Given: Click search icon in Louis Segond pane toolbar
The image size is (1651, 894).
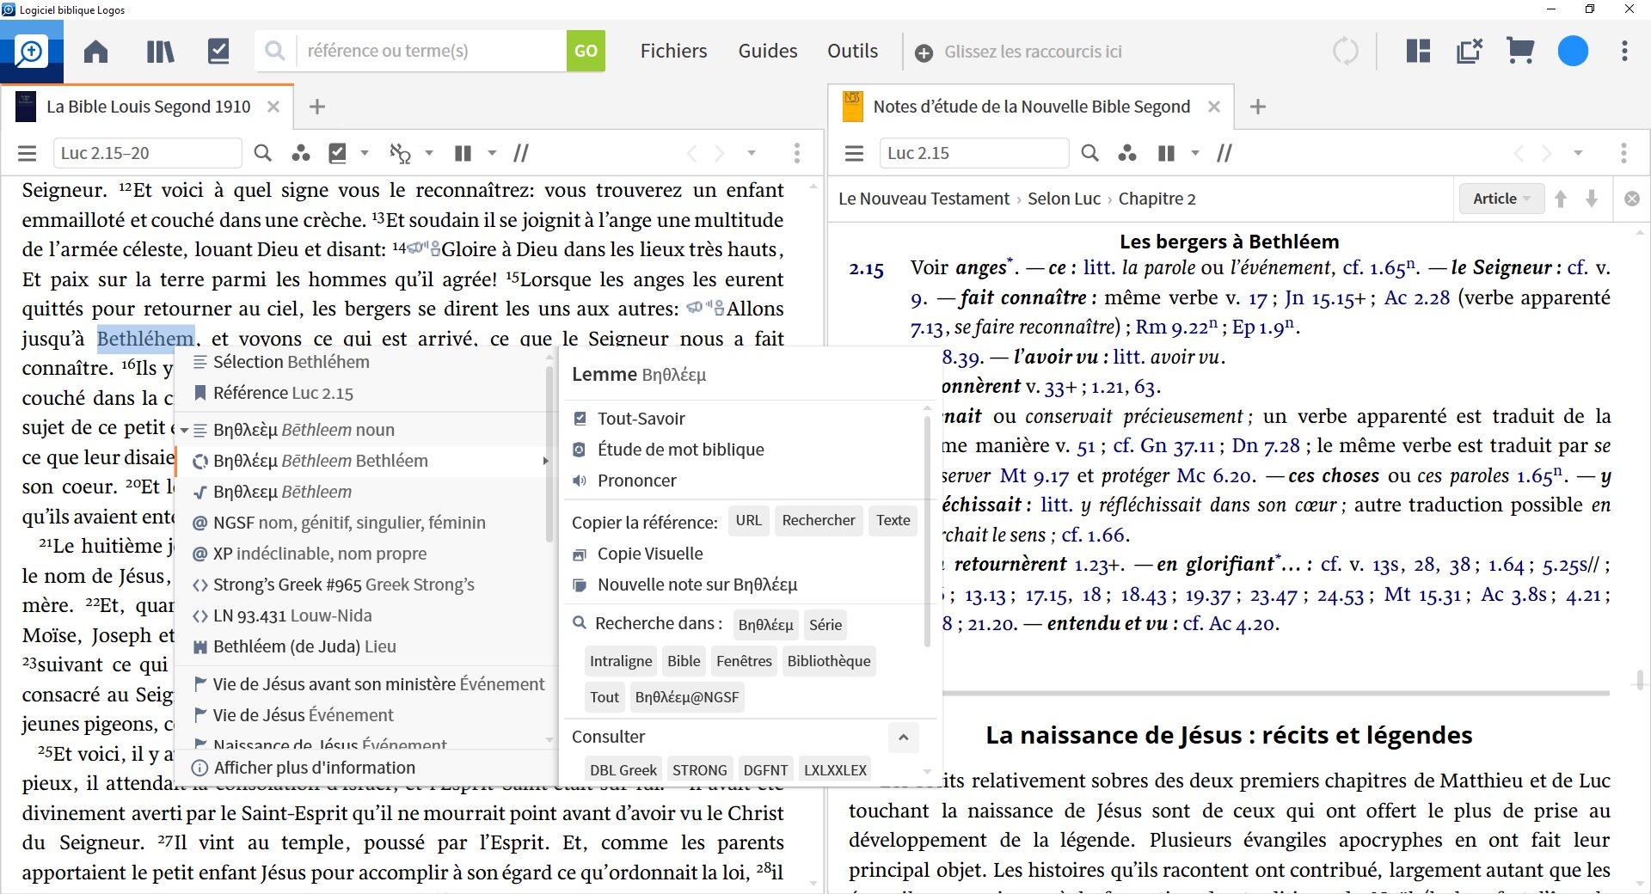Looking at the screenshot, I should point(263,153).
